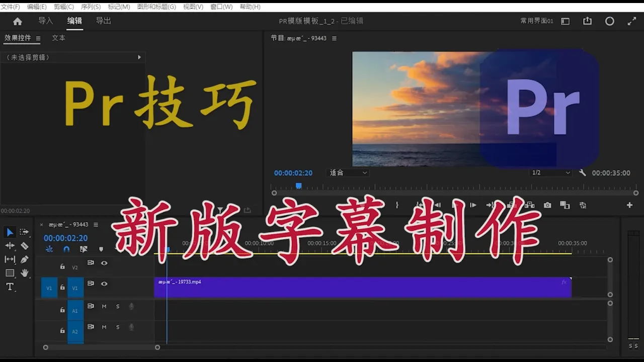Add a marker in the timeline
Image resolution: width=644 pixels, height=362 pixels.
pos(101,249)
